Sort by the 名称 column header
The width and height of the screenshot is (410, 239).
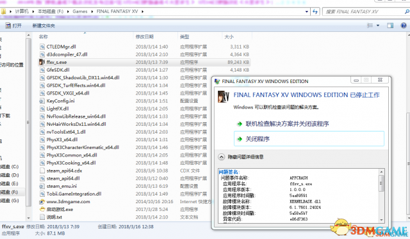44,37
